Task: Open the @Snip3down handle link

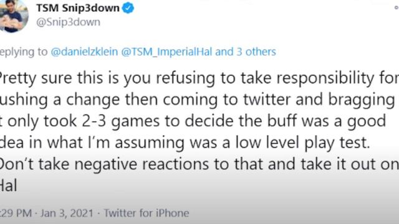Action: tap(68, 22)
